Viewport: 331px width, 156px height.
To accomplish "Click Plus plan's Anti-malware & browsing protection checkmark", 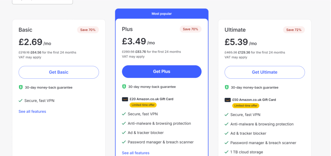I will tap(124, 123).
